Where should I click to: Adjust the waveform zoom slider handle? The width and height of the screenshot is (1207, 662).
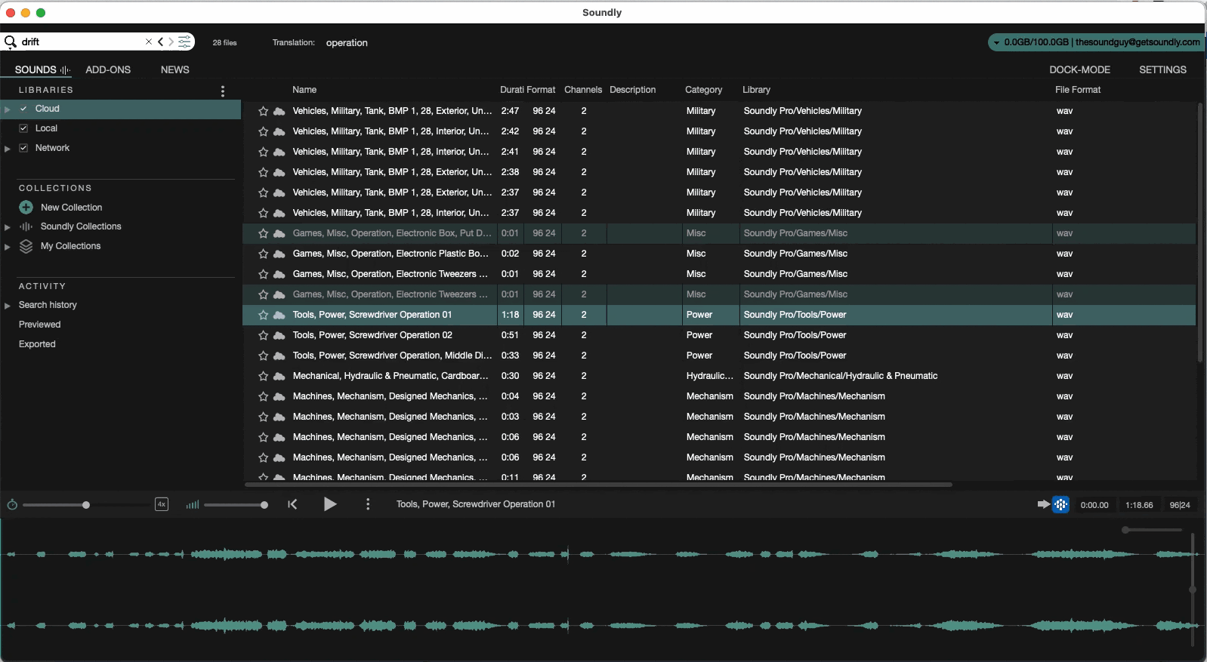click(x=1125, y=530)
